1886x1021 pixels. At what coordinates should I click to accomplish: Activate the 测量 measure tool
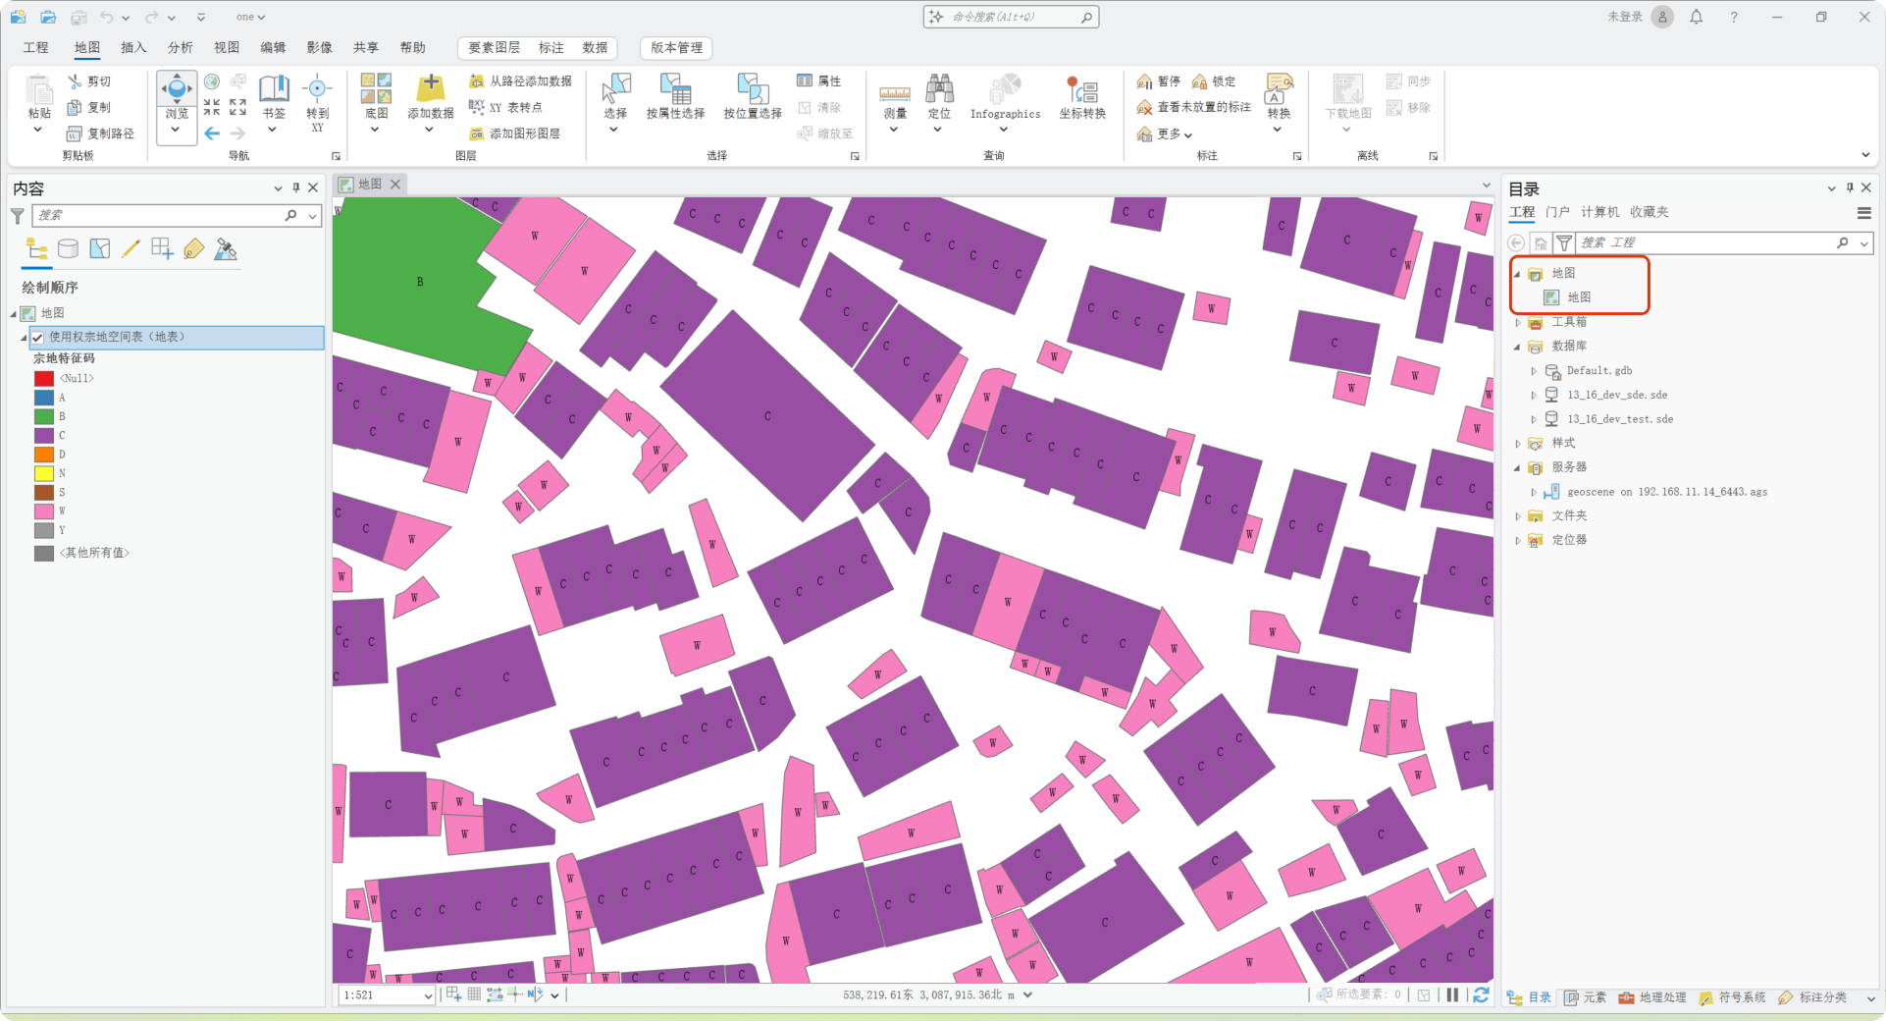[x=894, y=97]
